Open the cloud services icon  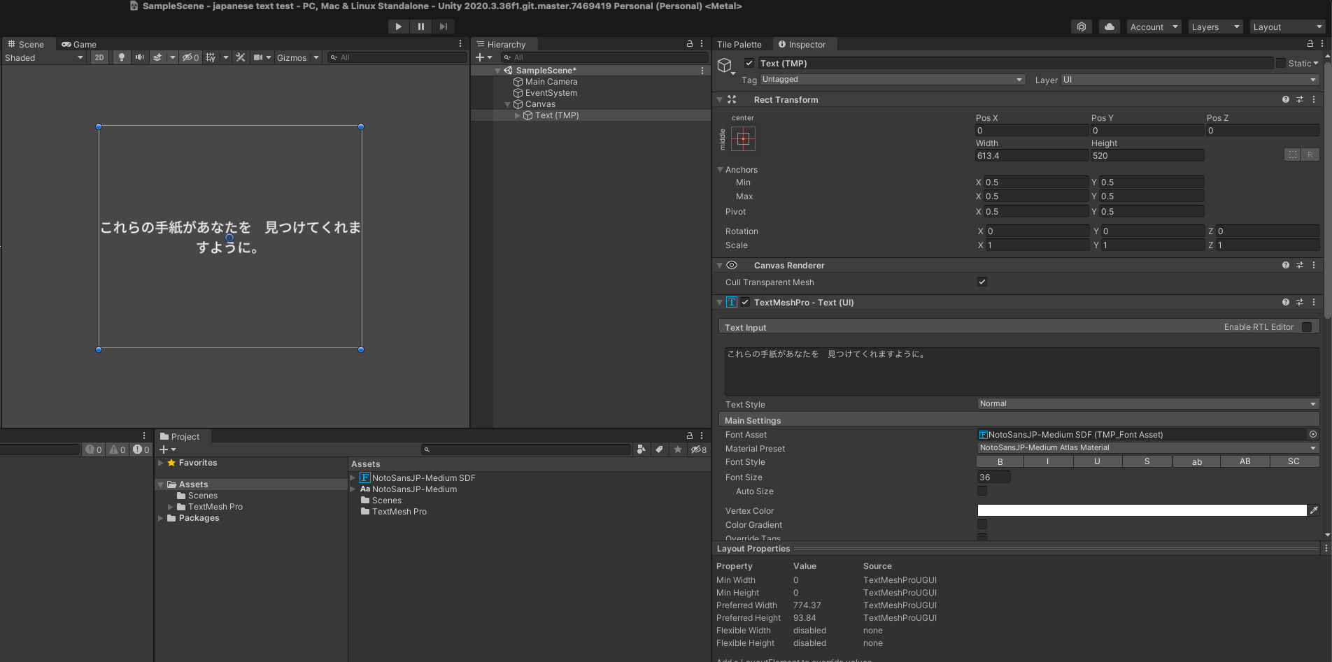tap(1109, 27)
